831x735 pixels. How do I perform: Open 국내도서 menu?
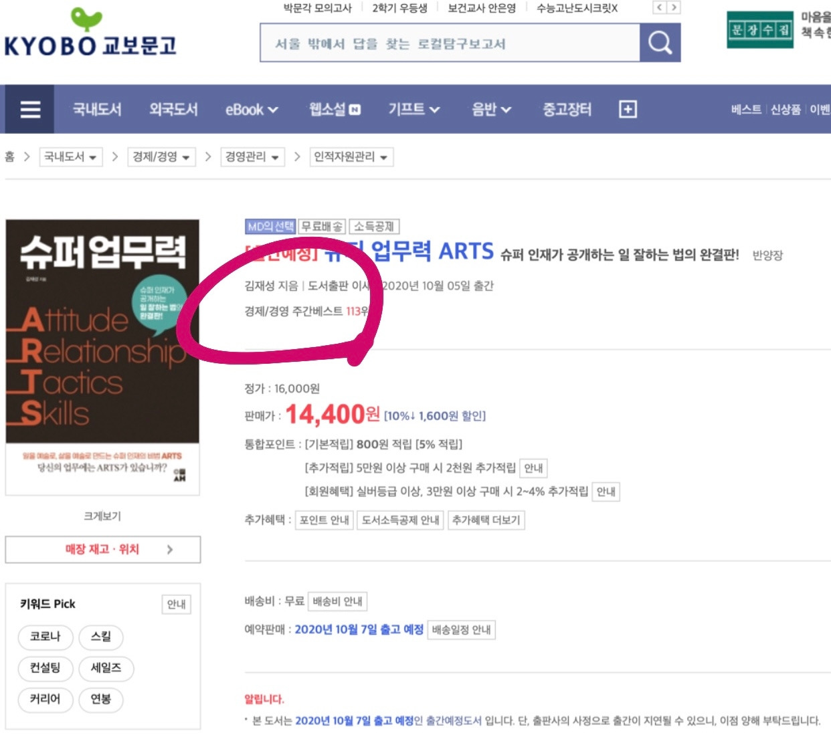point(97,109)
